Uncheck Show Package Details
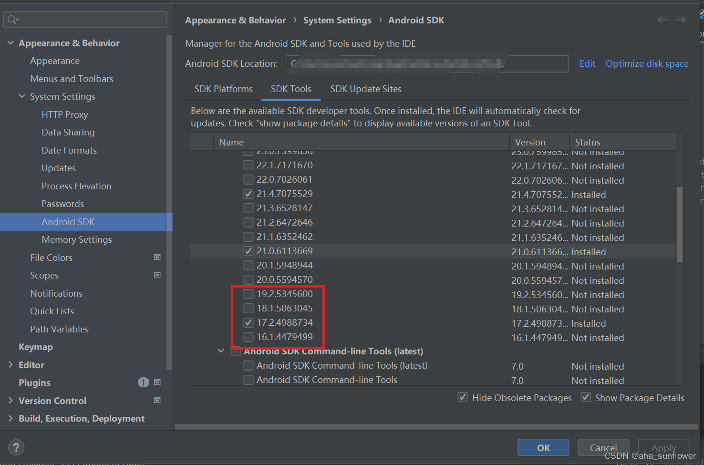This screenshot has width=704, height=465. [585, 397]
